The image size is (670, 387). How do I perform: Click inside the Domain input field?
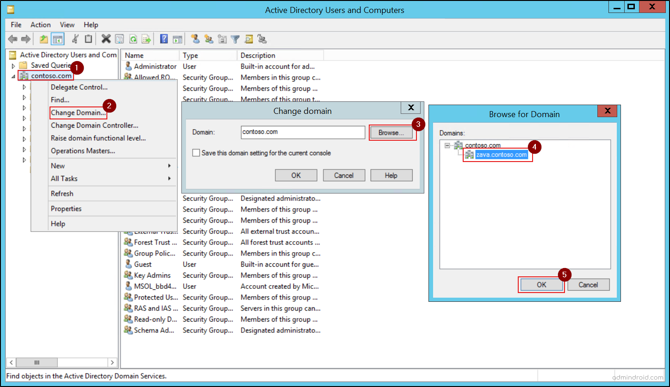point(303,132)
